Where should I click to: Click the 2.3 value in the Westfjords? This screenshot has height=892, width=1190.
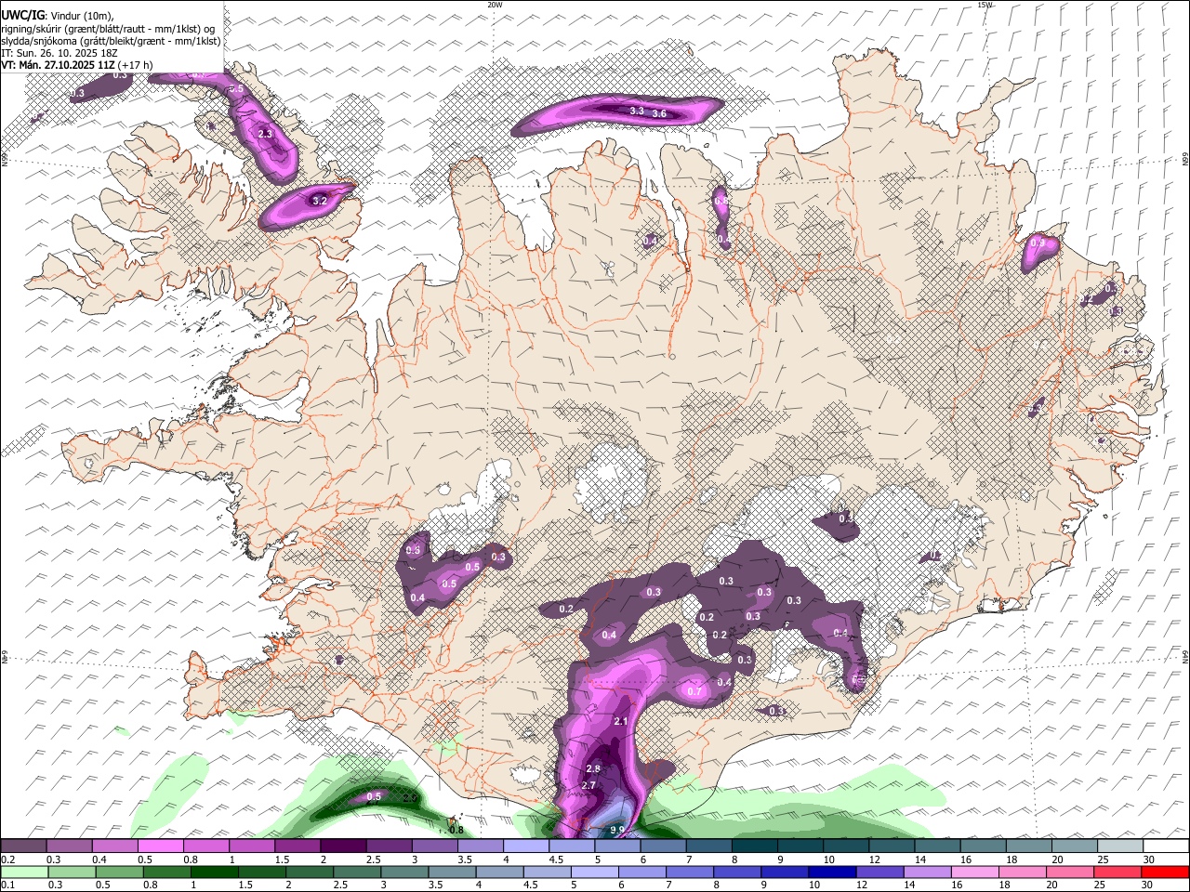pos(265,135)
